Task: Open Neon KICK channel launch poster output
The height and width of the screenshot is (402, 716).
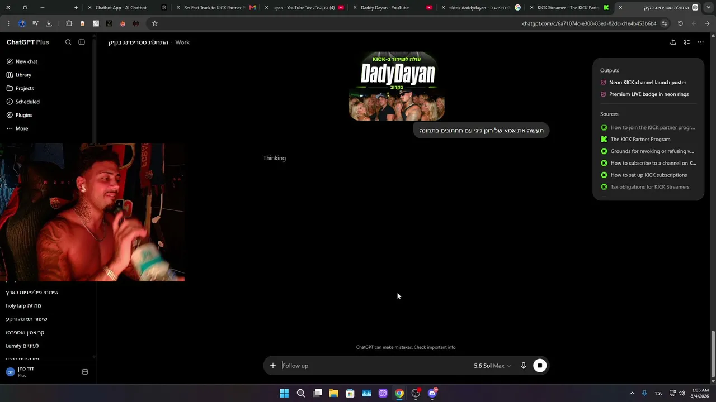Action: click(648, 83)
